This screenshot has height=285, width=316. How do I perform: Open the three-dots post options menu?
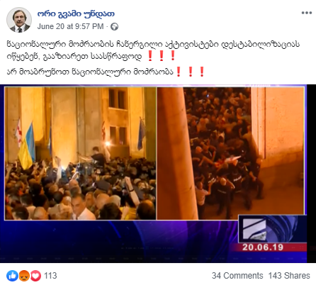click(x=307, y=13)
